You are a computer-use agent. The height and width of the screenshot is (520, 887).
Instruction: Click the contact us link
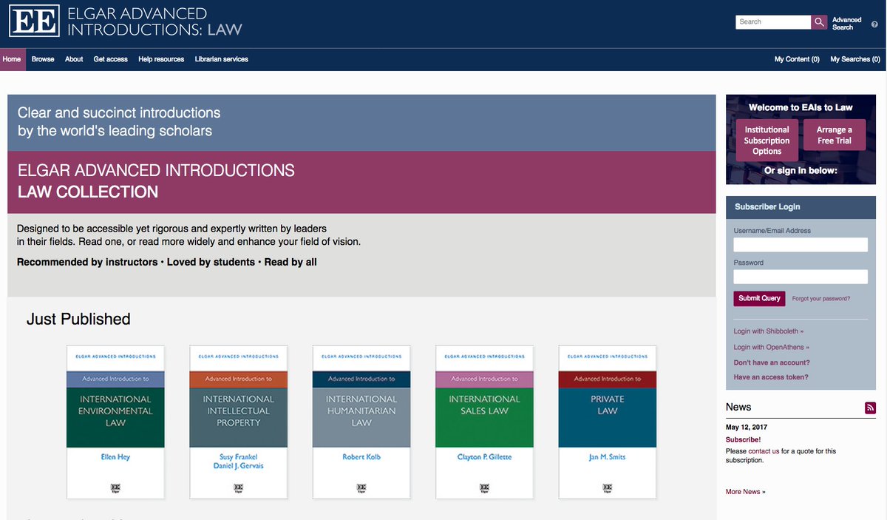[x=764, y=451]
